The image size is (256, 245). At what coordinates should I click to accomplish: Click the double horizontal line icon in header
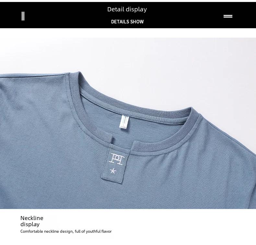click(x=228, y=16)
